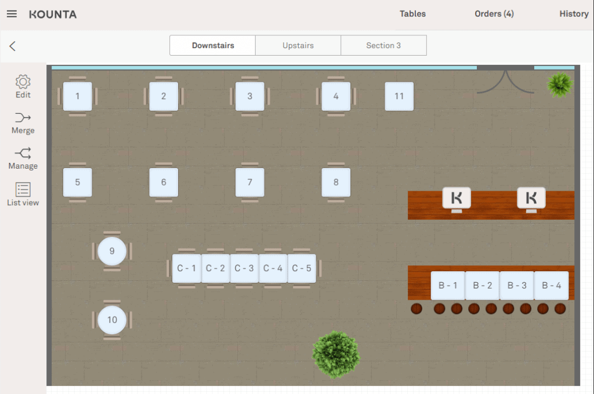
Task: Switch to the Downstairs tab
Action: 212,45
